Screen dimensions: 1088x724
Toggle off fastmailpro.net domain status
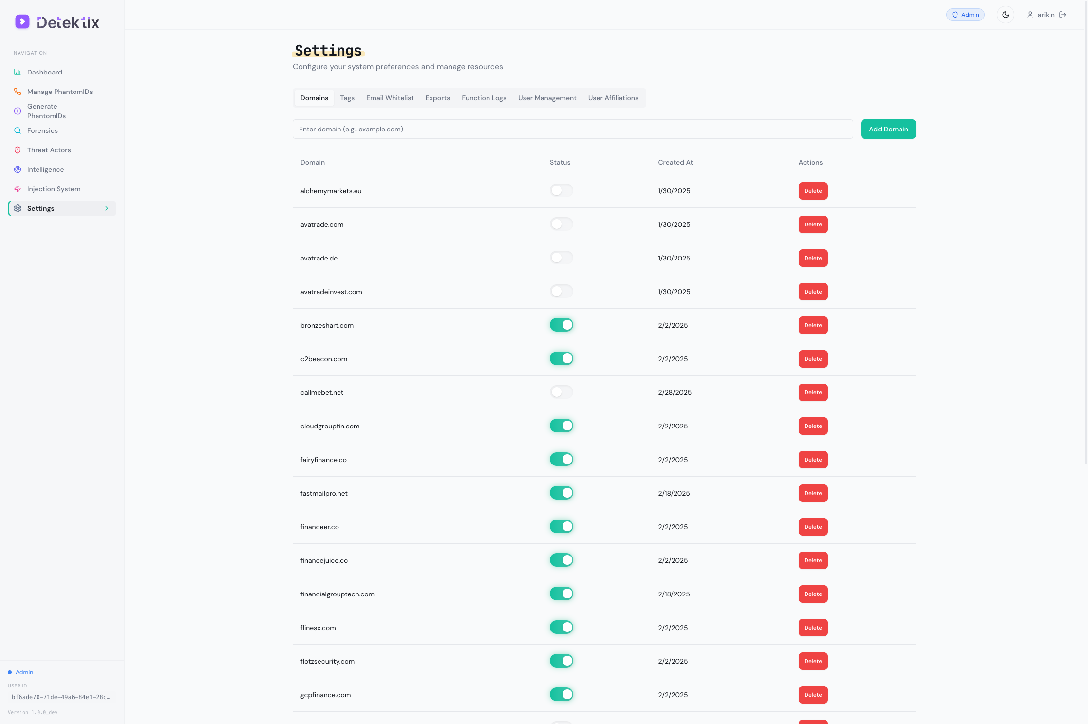pyautogui.click(x=561, y=493)
